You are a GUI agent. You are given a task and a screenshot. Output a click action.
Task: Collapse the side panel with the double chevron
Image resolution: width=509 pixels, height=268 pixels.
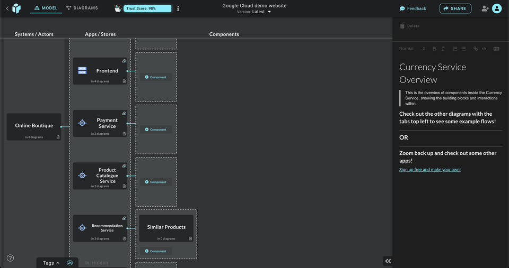tap(388, 261)
